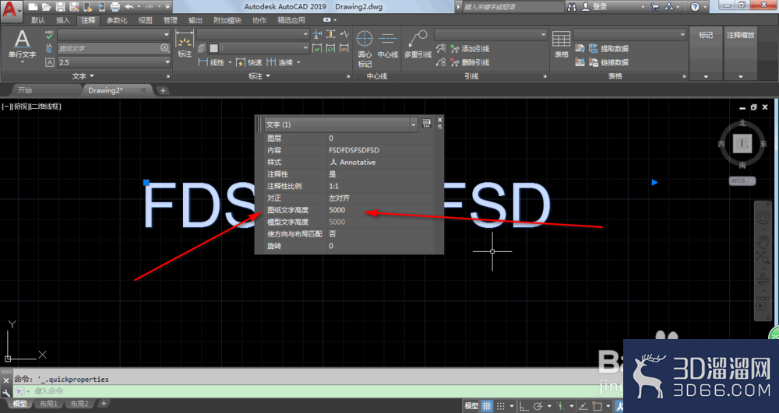
Task: Click the new drawing plus tab button
Action: click(x=163, y=90)
